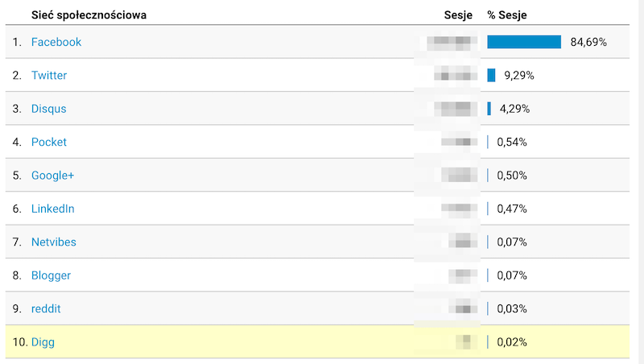Click the 0,54% value for Pocket
Viewport: 644px width, 364px height.
[x=512, y=142]
